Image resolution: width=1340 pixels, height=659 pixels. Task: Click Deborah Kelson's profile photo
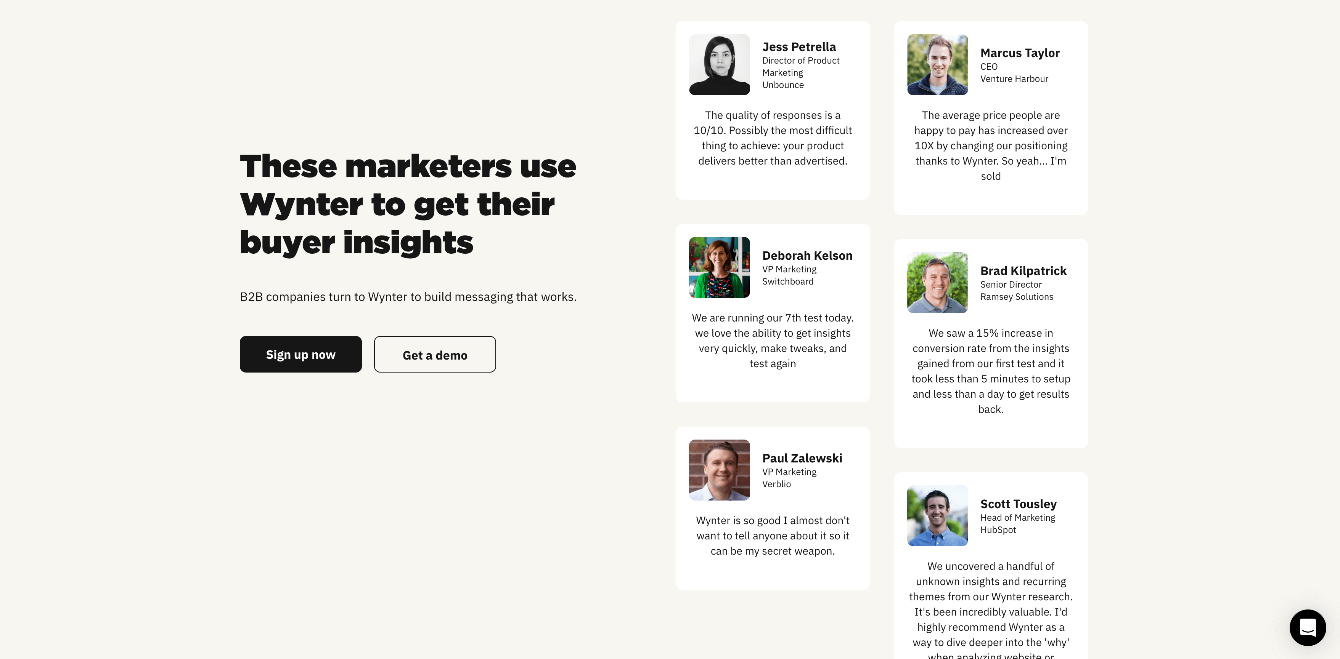tap(720, 268)
